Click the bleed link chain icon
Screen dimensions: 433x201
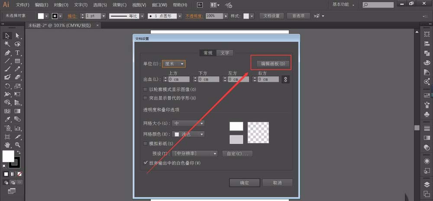pos(285,79)
